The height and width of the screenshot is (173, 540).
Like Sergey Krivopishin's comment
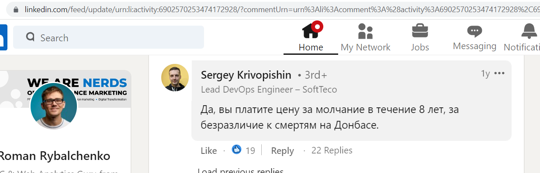coord(209,151)
